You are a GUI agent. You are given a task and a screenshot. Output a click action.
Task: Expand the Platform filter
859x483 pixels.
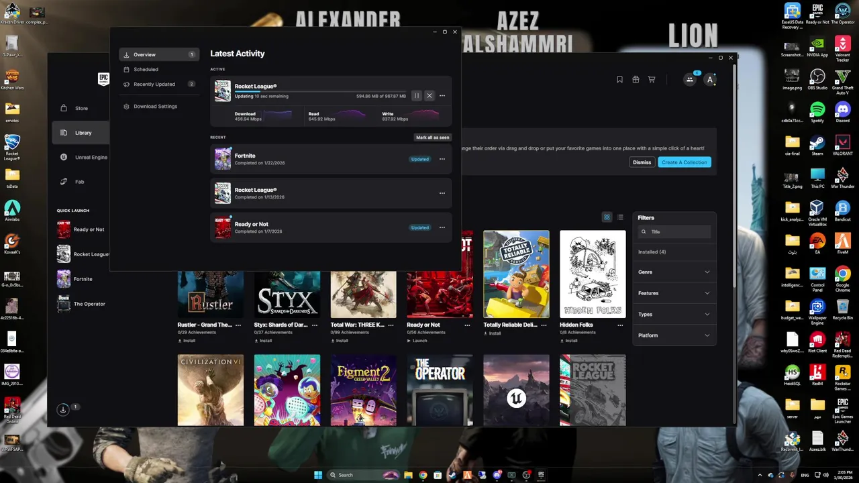(x=674, y=335)
